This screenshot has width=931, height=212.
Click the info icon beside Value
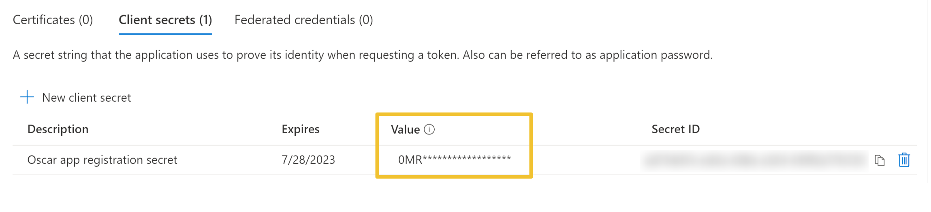coord(429,129)
